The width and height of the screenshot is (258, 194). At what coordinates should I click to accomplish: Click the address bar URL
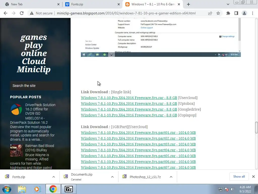click(126, 13)
